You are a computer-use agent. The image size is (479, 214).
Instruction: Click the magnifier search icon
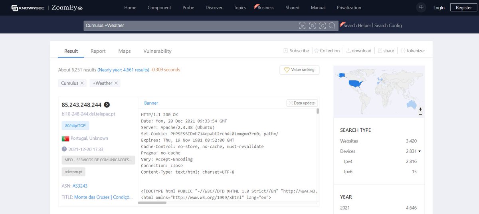pos(332,26)
